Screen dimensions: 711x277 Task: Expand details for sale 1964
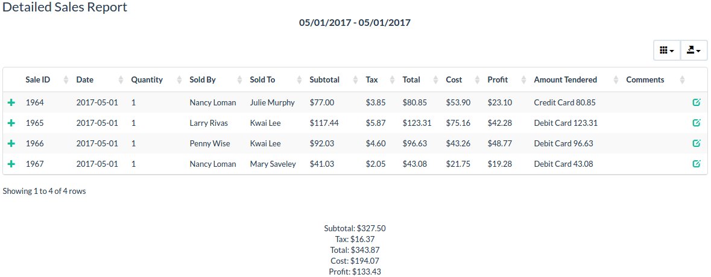[x=10, y=102]
